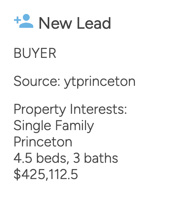Select the BUYER lead type label

click(x=35, y=53)
